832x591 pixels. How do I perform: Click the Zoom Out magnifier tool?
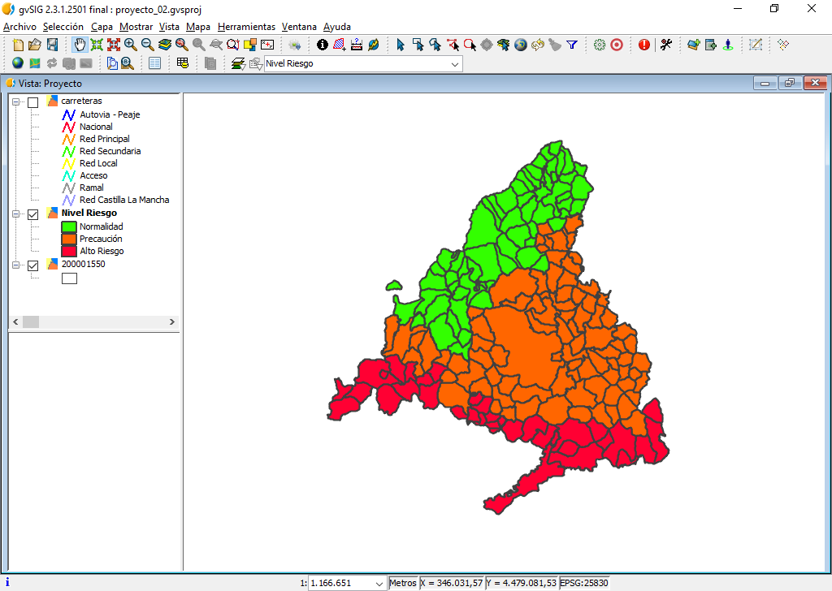pyautogui.click(x=148, y=45)
